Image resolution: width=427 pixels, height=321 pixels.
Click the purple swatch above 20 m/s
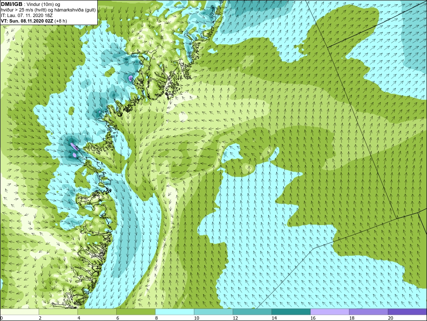coord(407,312)
